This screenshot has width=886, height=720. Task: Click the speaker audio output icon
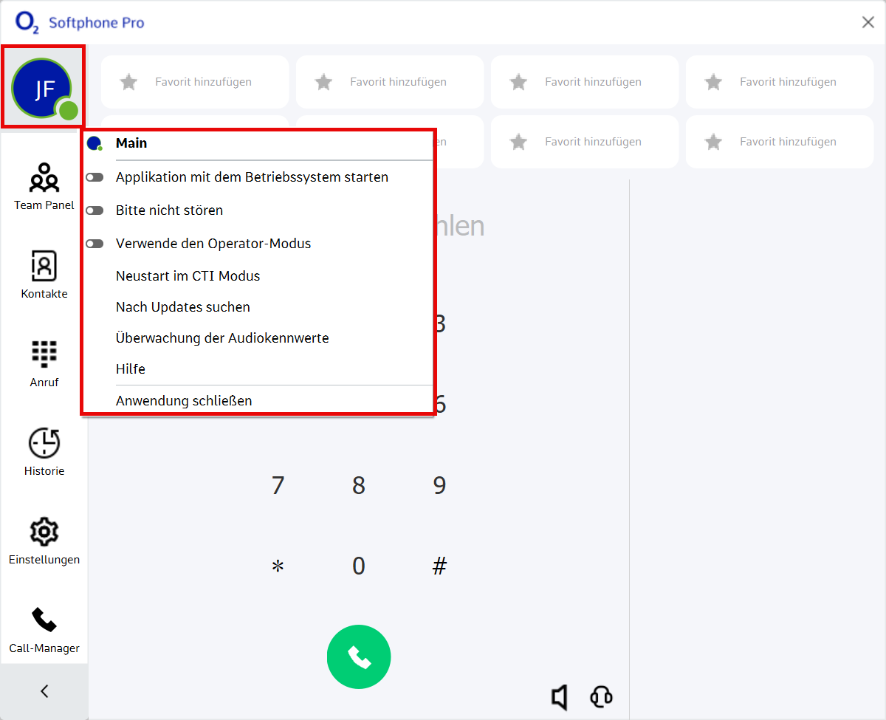(x=560, y=696)
